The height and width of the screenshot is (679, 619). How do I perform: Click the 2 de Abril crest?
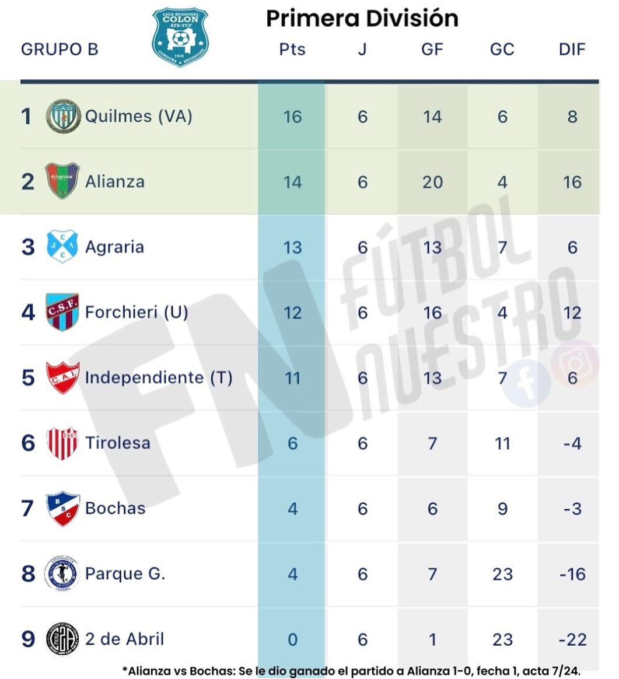pos(62,639)
